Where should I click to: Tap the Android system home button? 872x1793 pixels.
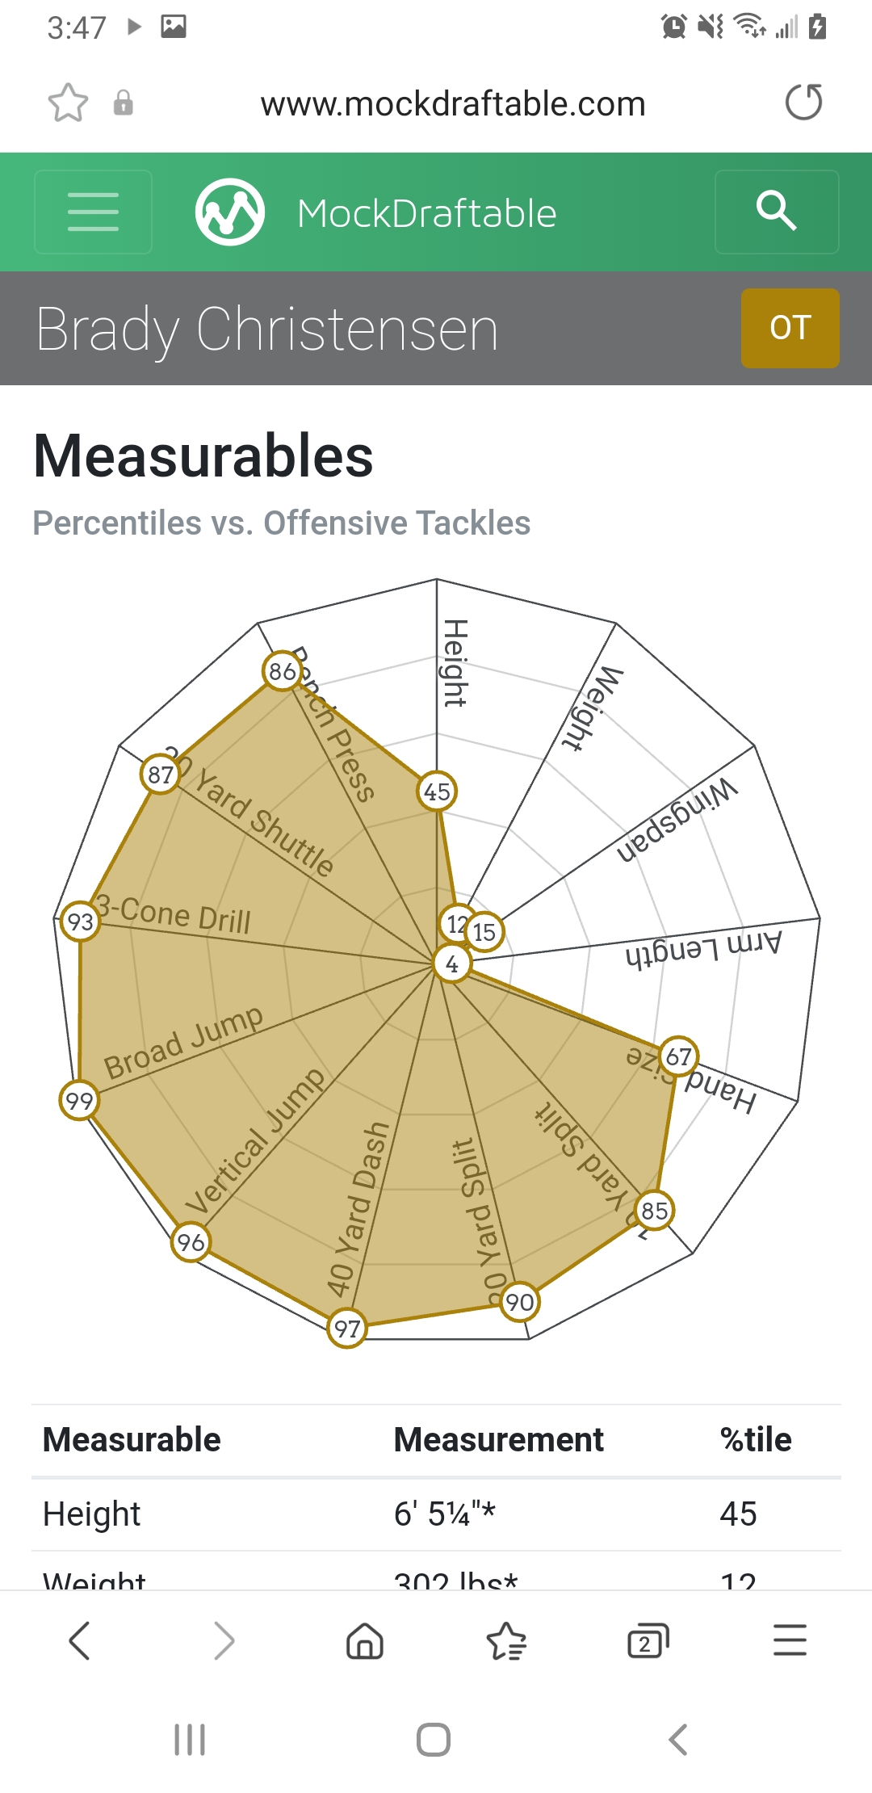[434, 1740]
